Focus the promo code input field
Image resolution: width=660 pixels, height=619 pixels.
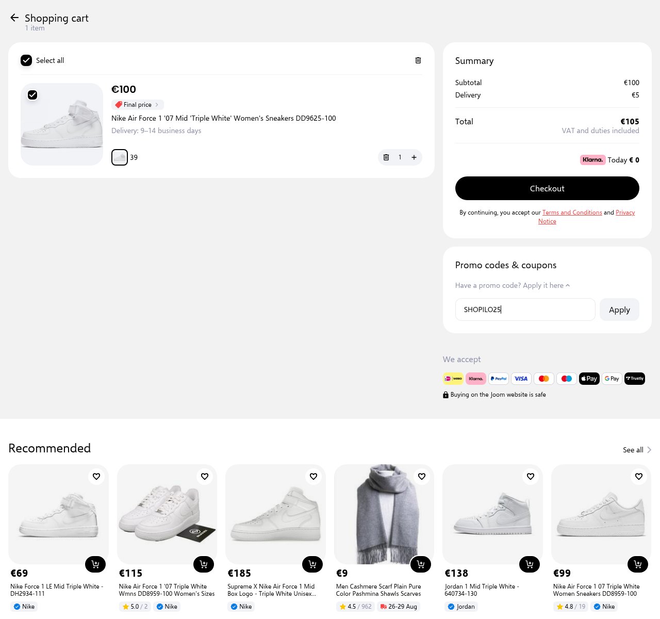point(525,309)
